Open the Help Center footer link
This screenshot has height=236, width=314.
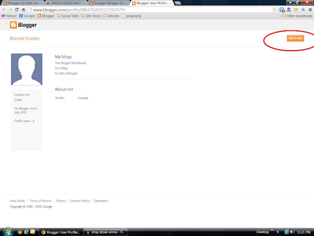(18, 201)
